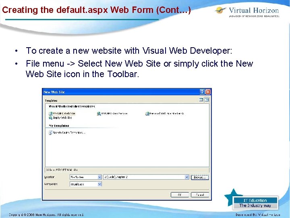Viewport: 290px width, 218px height.
Task: Click the Virtual Horizon logo
Action: tap(247, 12)
